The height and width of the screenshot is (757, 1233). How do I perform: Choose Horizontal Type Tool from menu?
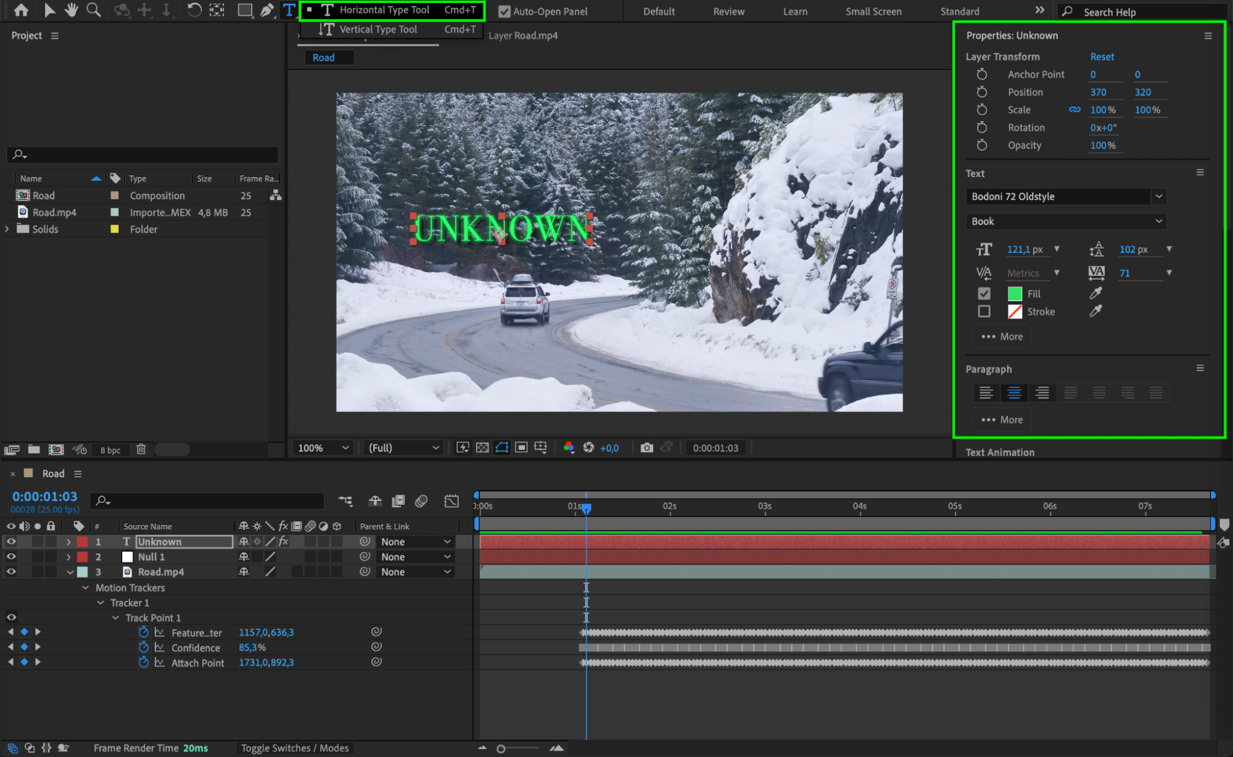(x=392, y=10)
